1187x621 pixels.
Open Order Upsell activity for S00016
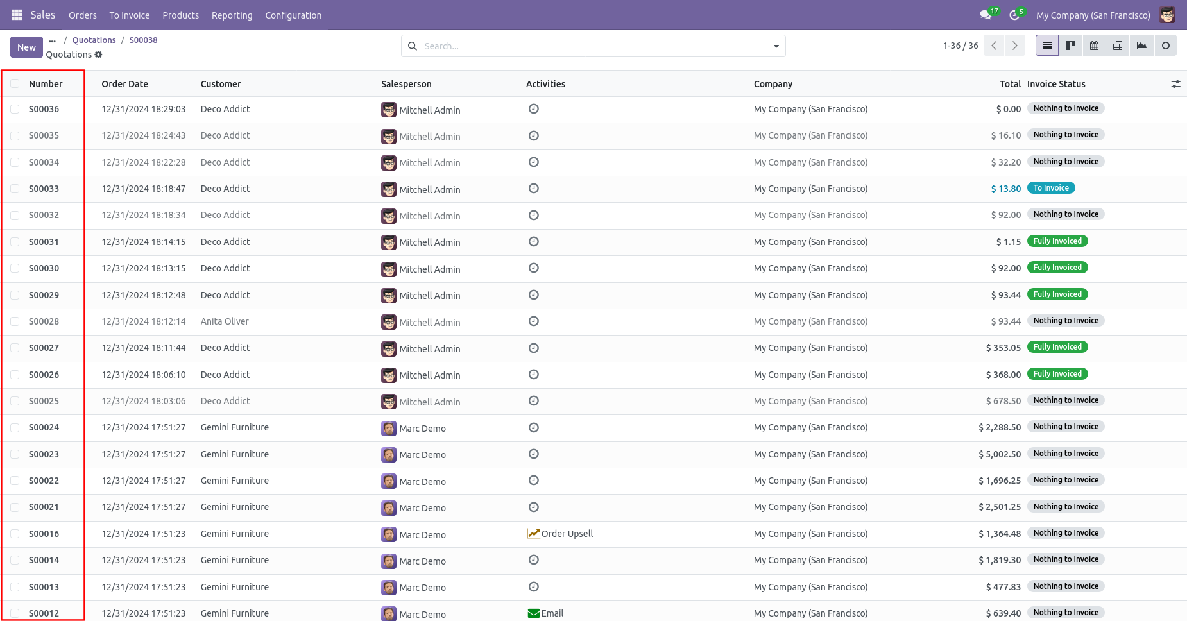tap(559, 534)
